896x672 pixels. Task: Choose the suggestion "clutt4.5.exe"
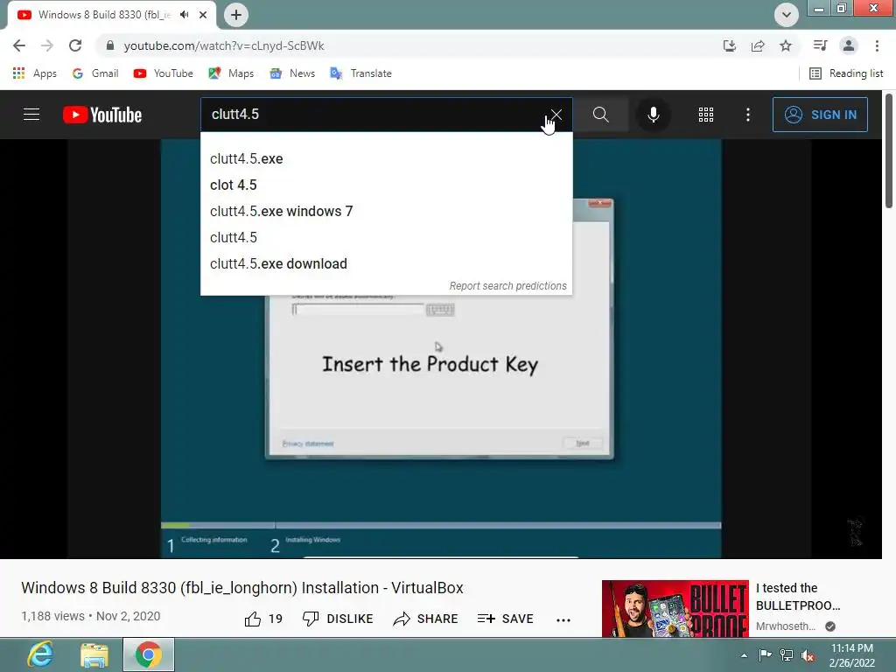coord(386,158)
